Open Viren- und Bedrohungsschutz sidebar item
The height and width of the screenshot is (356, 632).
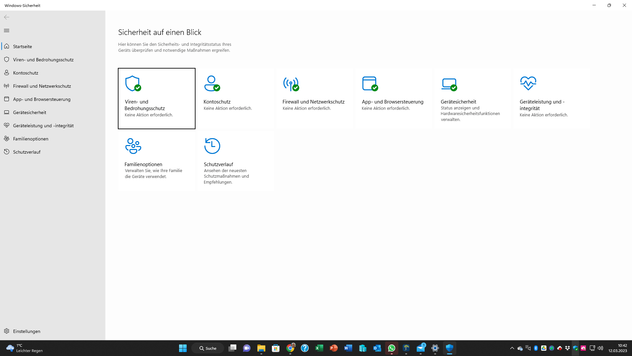coord(43,60)
